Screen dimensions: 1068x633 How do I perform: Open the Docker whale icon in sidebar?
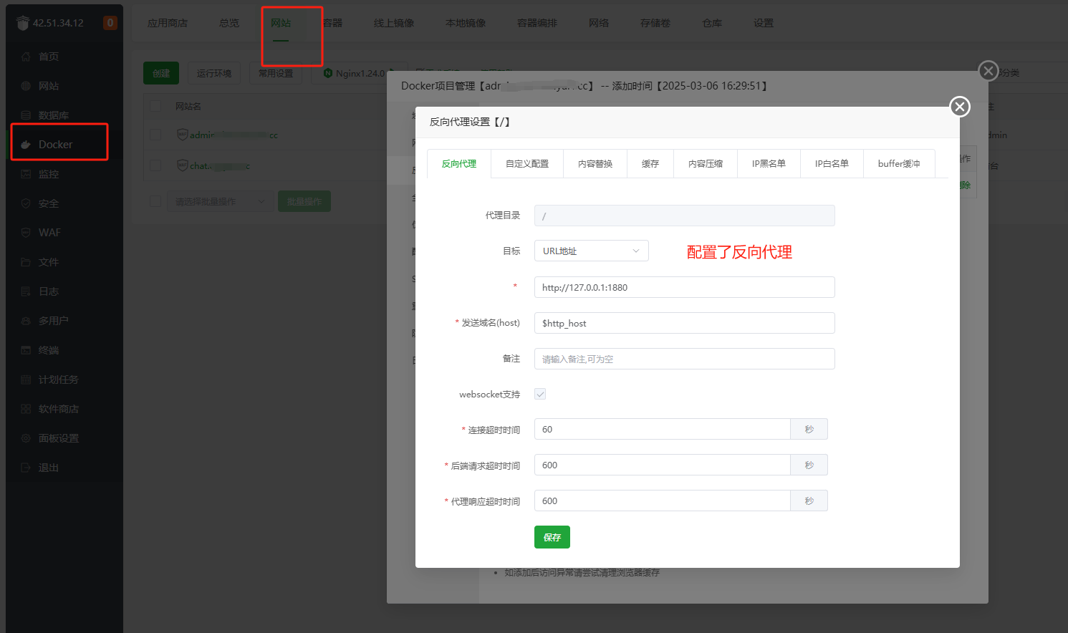(26, 145)
